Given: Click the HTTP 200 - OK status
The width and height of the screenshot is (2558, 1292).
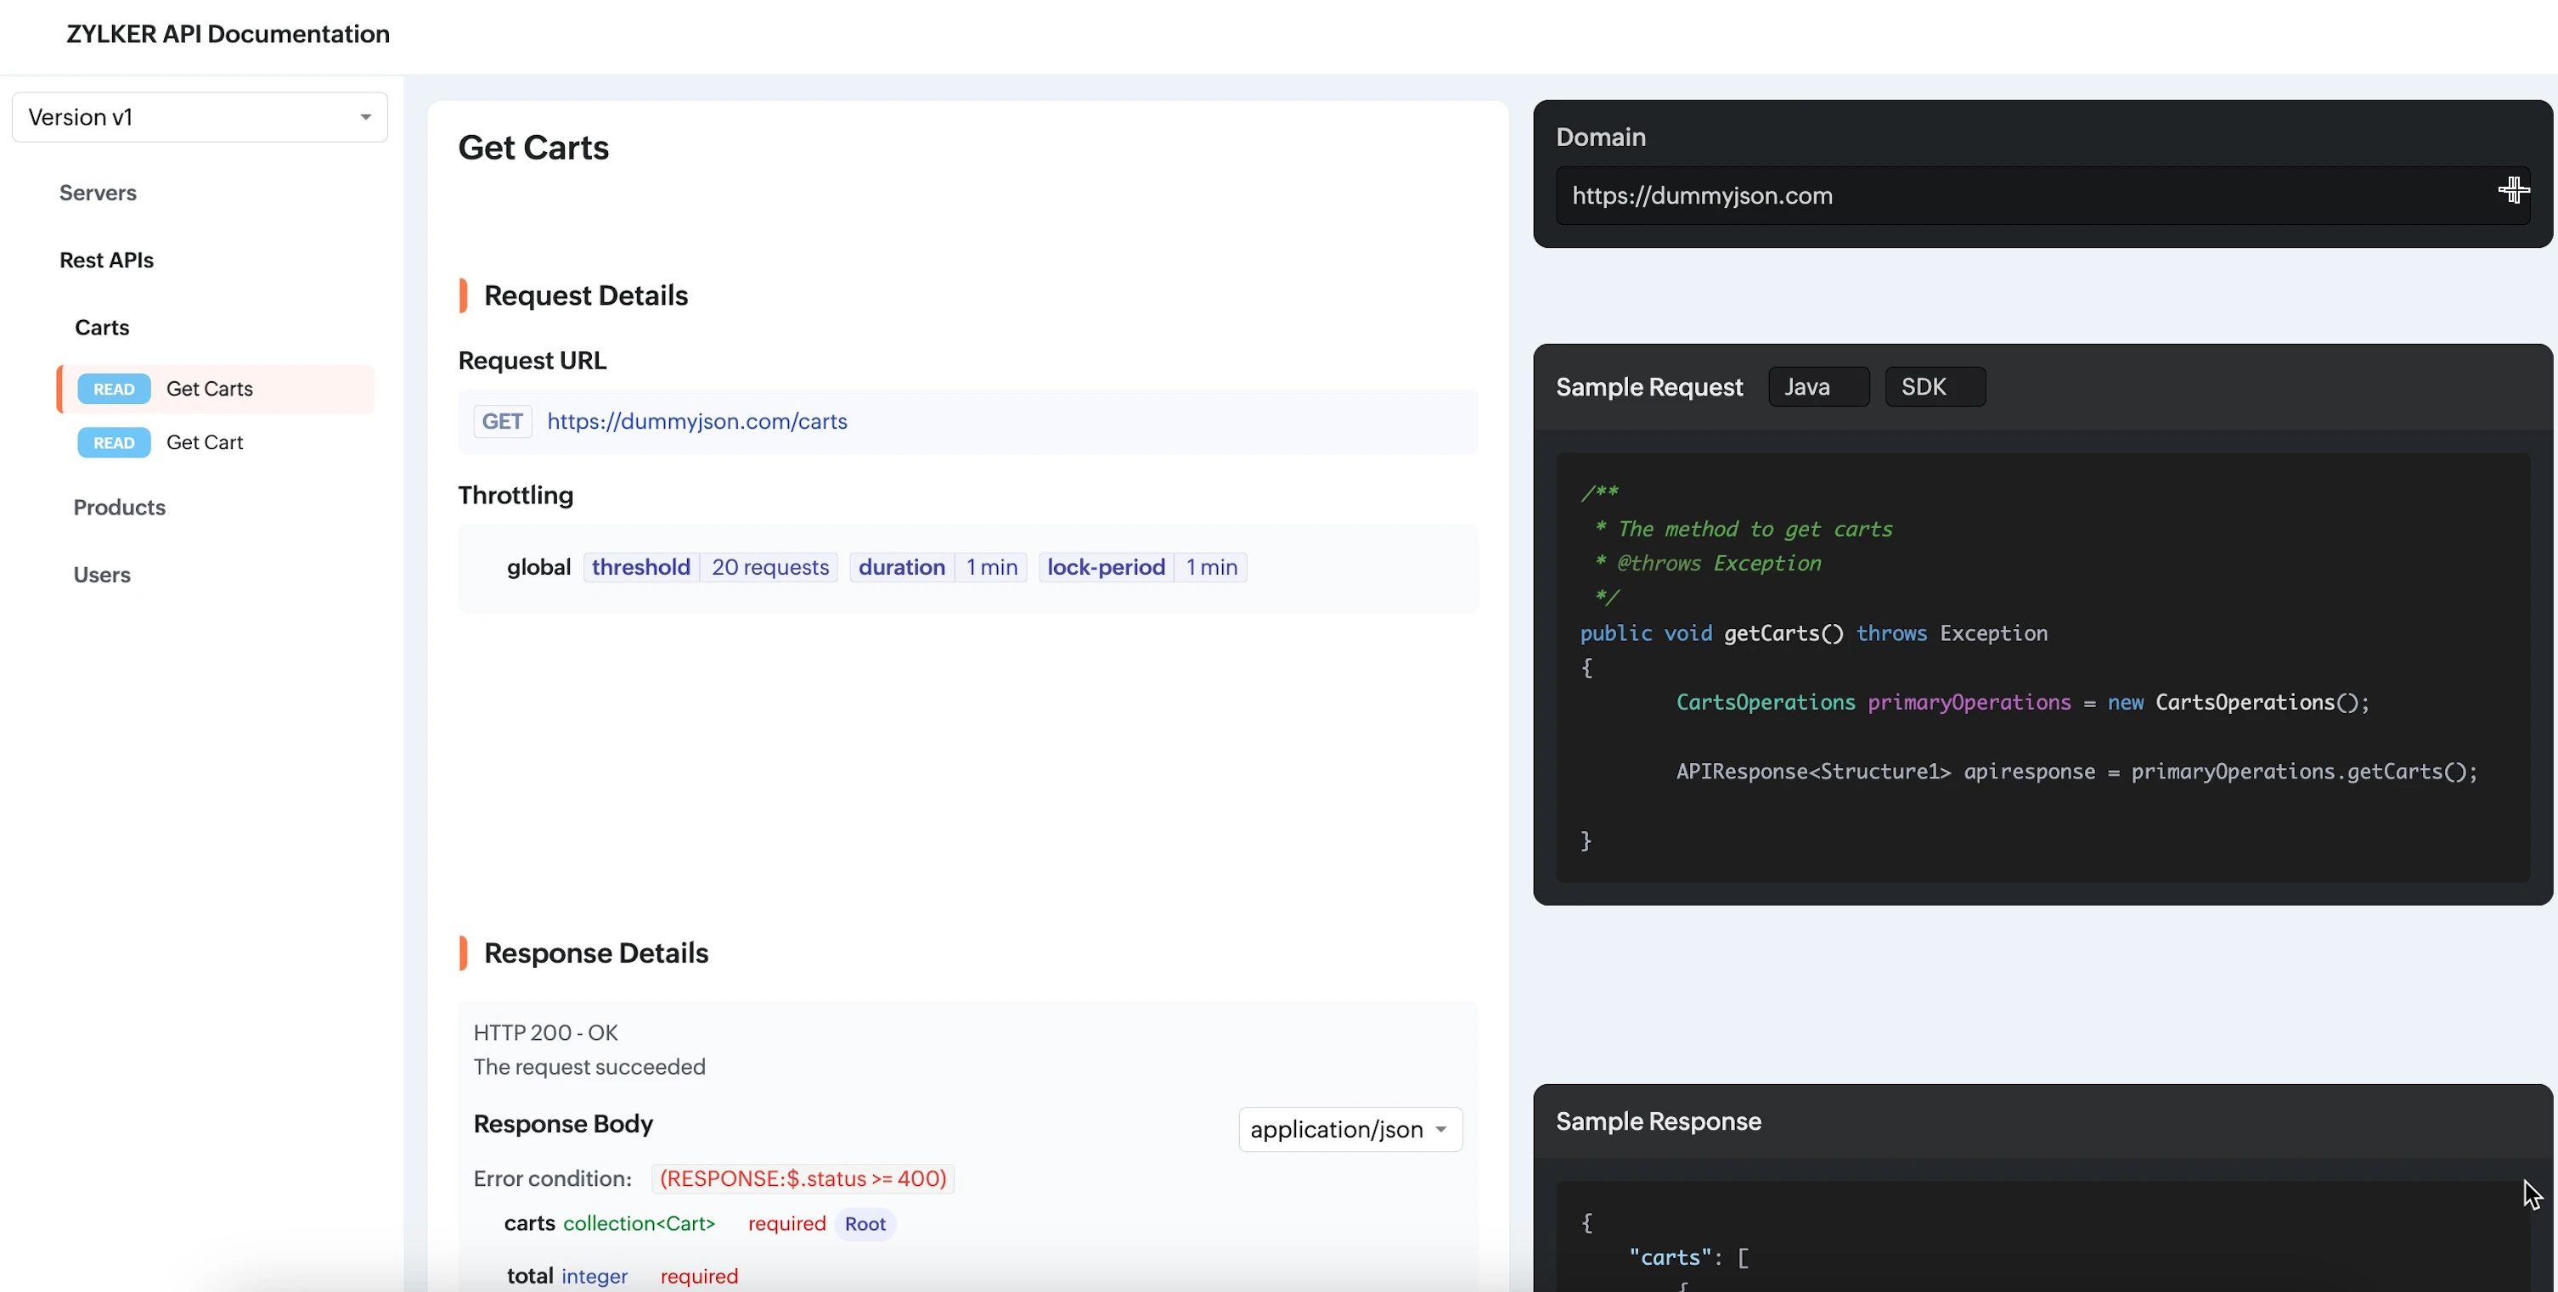Looking at the screenshot, I should [x=545, y=1033].
